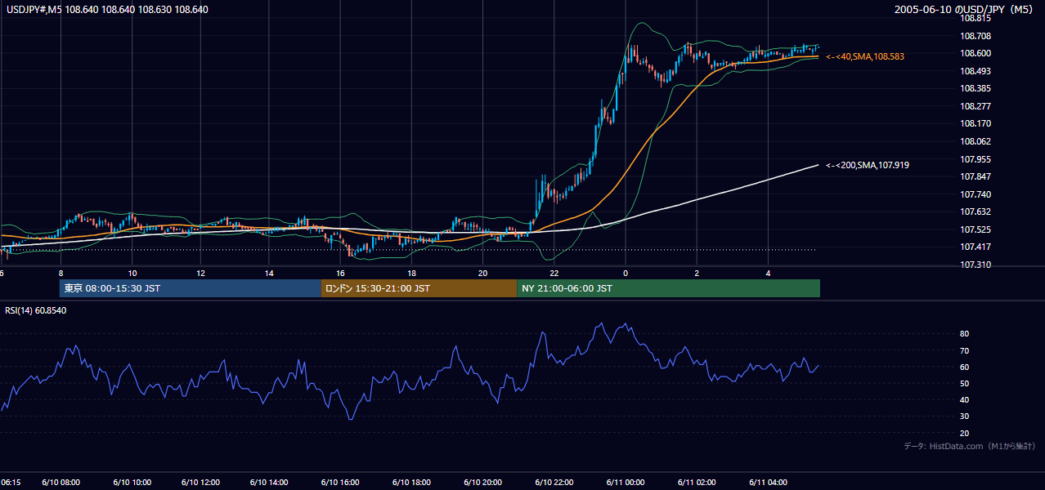Viewport: 1045px width, 490px height.
Task: Click the NY 21:00-06:00 JST session bar
Action: pos(668,288)
